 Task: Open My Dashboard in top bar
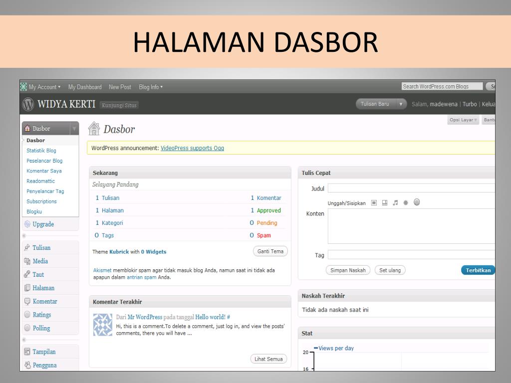[x=85, y=87]
